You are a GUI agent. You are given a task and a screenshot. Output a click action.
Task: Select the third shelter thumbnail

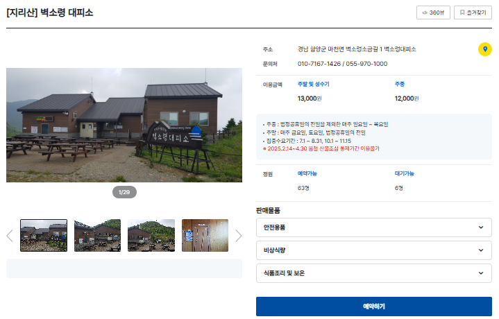tap(151, 235)
